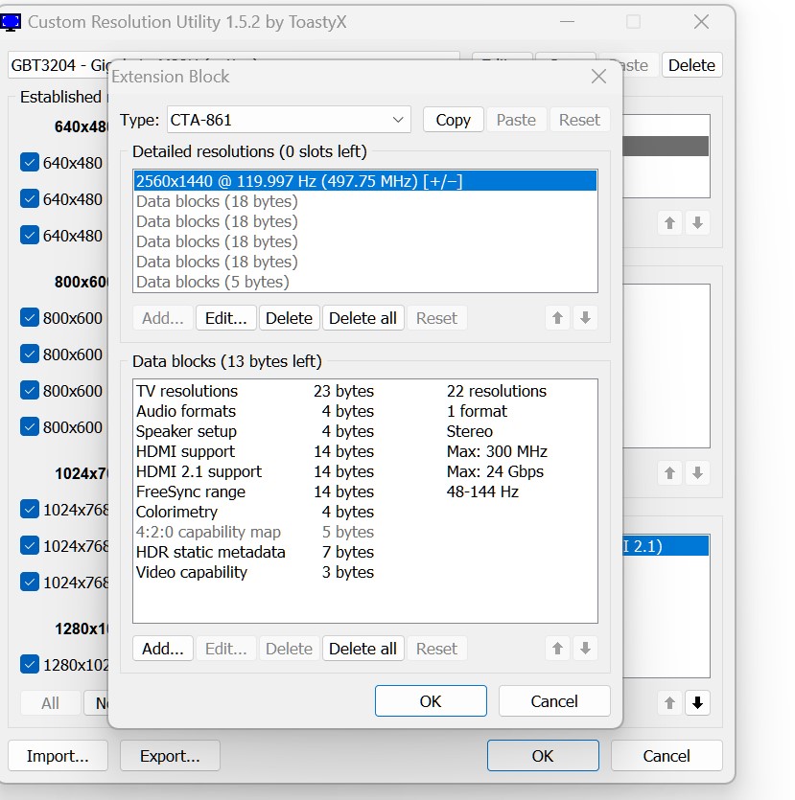Image resolution: width=795 pixels, height=800 pixels.
Task: Select the 2560x1440 @ 119.997 Hz resolution
Action: pyautogui.click(x=299, y=181)
